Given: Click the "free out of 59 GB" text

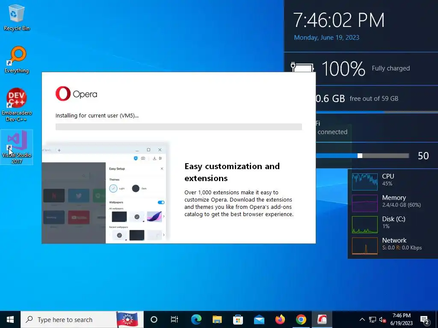Looking at the screenshot, I should [374, 99].
